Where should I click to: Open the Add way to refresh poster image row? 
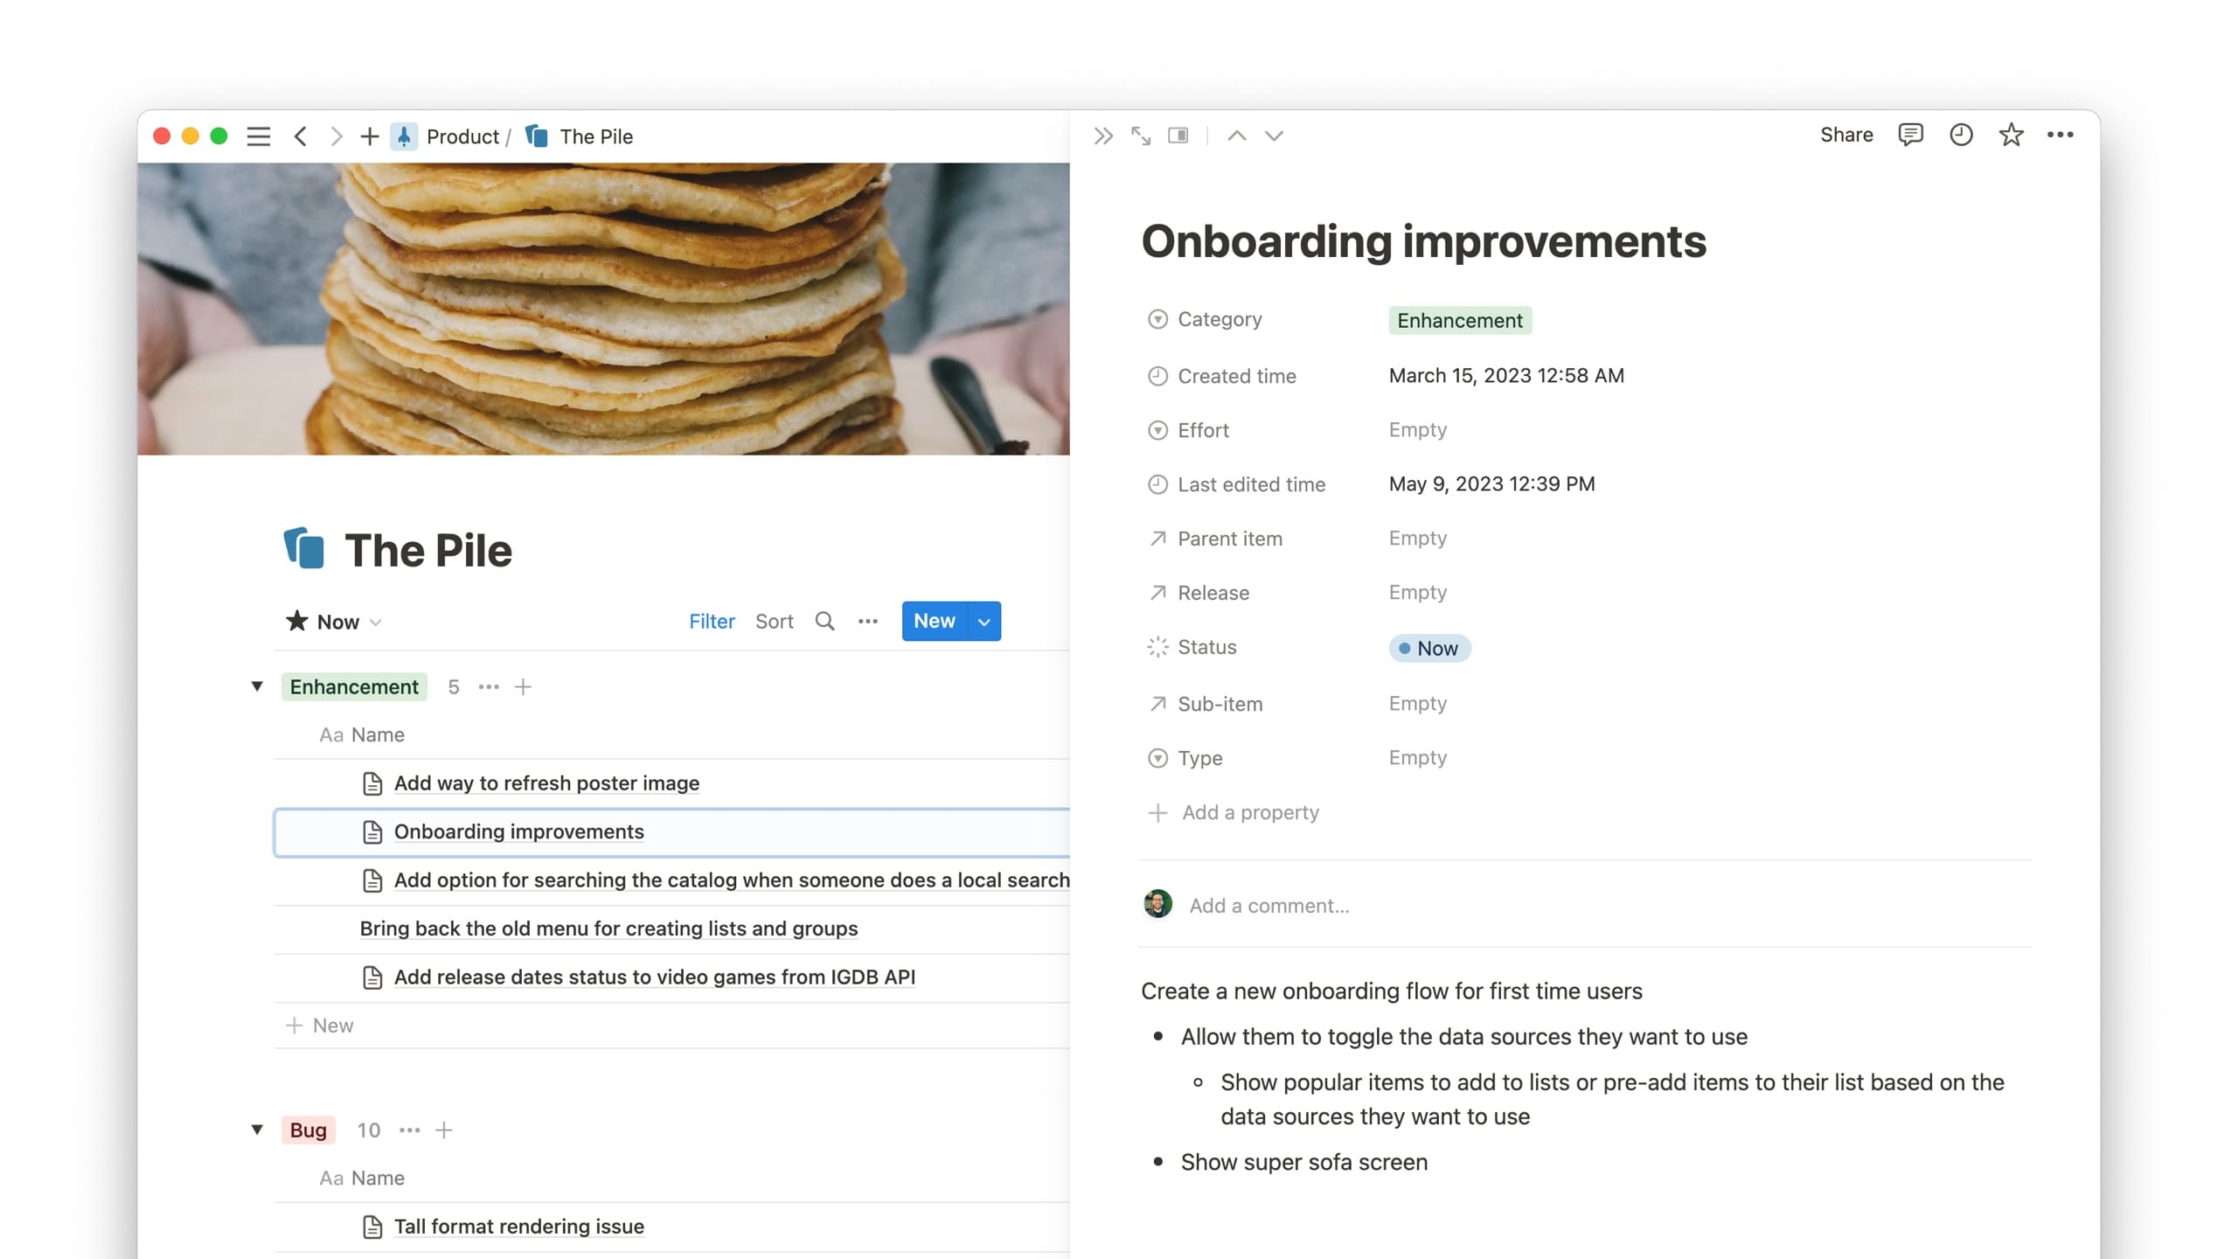(546, 783)
